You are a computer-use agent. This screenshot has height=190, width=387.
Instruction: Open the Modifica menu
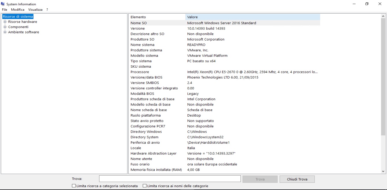coord(18,10)
